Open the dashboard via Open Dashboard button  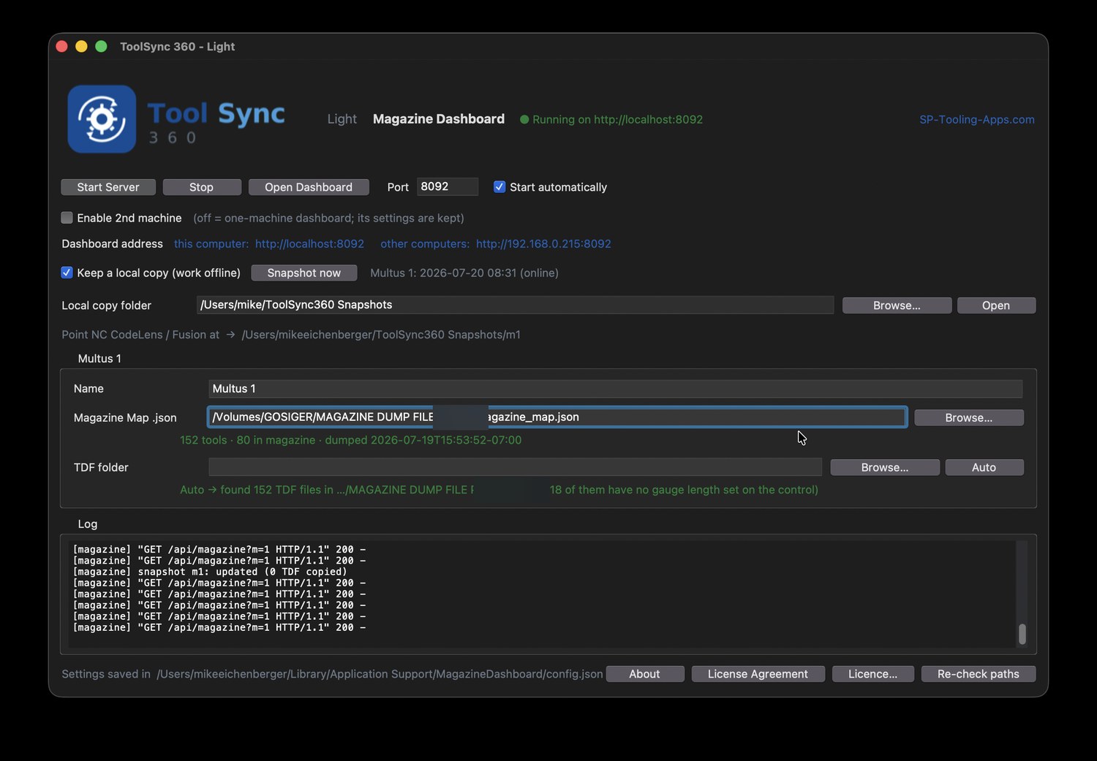point(309,187)
